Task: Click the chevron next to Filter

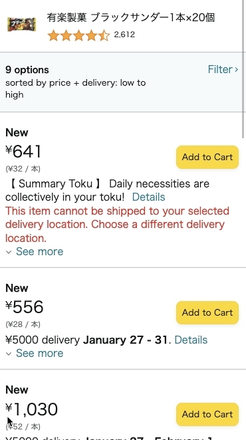Action: [236, 70]
